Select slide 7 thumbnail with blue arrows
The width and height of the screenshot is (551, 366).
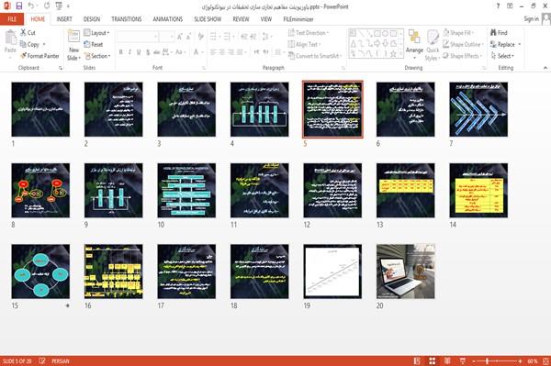tap(478, 109)
